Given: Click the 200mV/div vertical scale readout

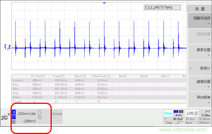Looking at the screenshot, I should [x=27, y=113].
